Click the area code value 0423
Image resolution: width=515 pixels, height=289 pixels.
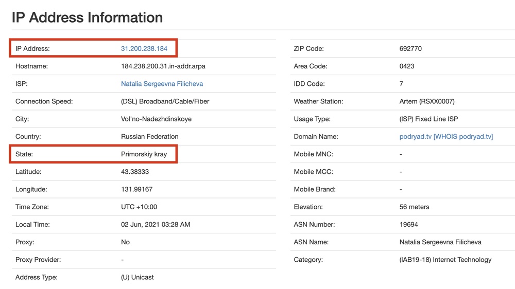407,66
